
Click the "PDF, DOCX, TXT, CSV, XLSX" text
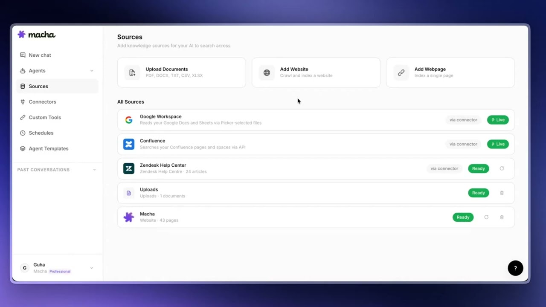(x=174, y=75)
